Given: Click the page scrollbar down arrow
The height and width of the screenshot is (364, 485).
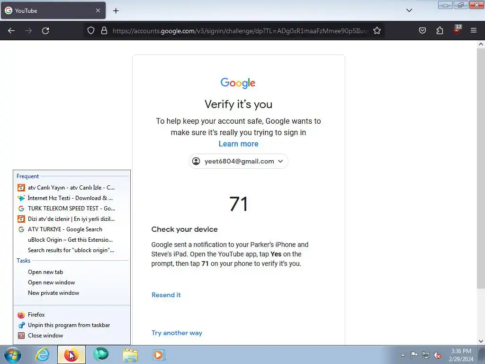Looking at the screenshot, I should [481, 341].
